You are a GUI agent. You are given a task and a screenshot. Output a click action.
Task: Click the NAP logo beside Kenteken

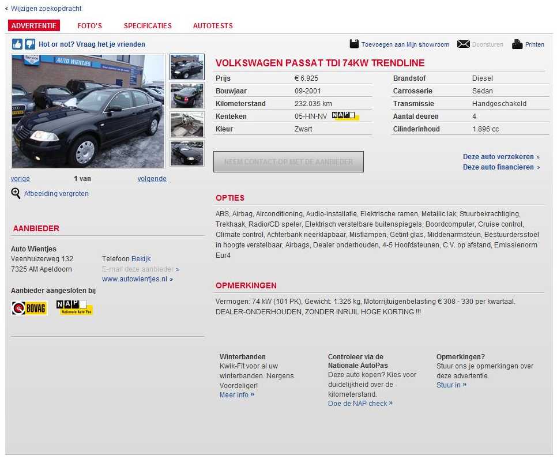point(345,116)
